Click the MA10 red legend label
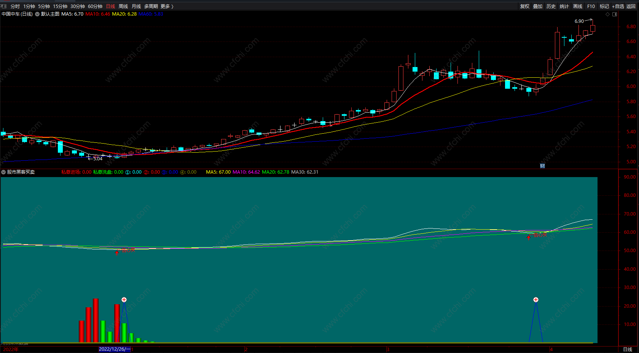This screenshot has height=353, width=639. tap(98, 14)
